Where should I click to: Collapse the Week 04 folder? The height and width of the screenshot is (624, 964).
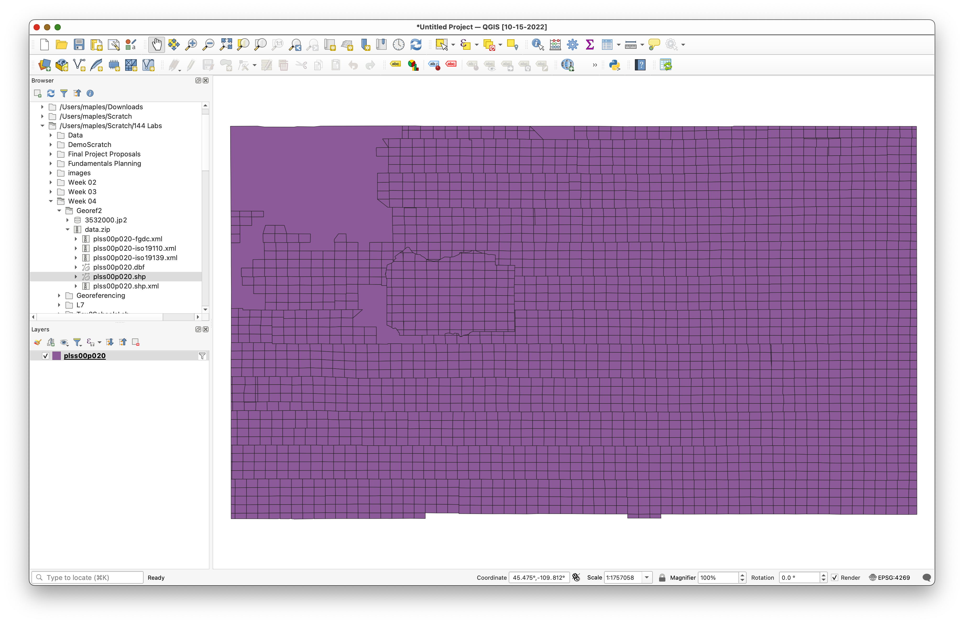51,201
